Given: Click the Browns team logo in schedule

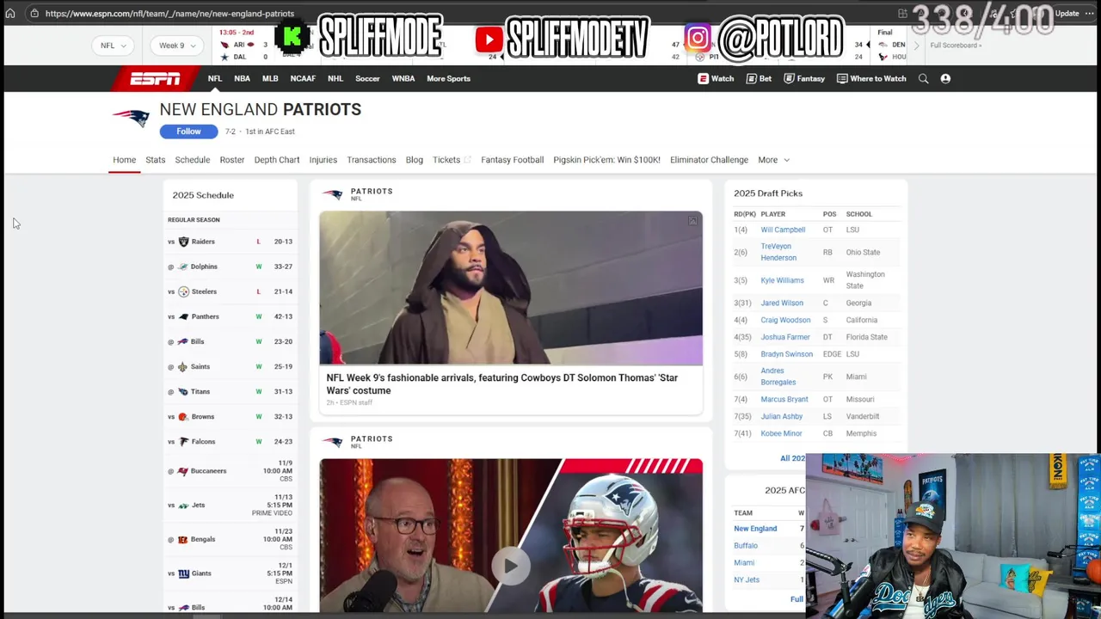Looking at the screenshot, I should (x=182, y=416).
